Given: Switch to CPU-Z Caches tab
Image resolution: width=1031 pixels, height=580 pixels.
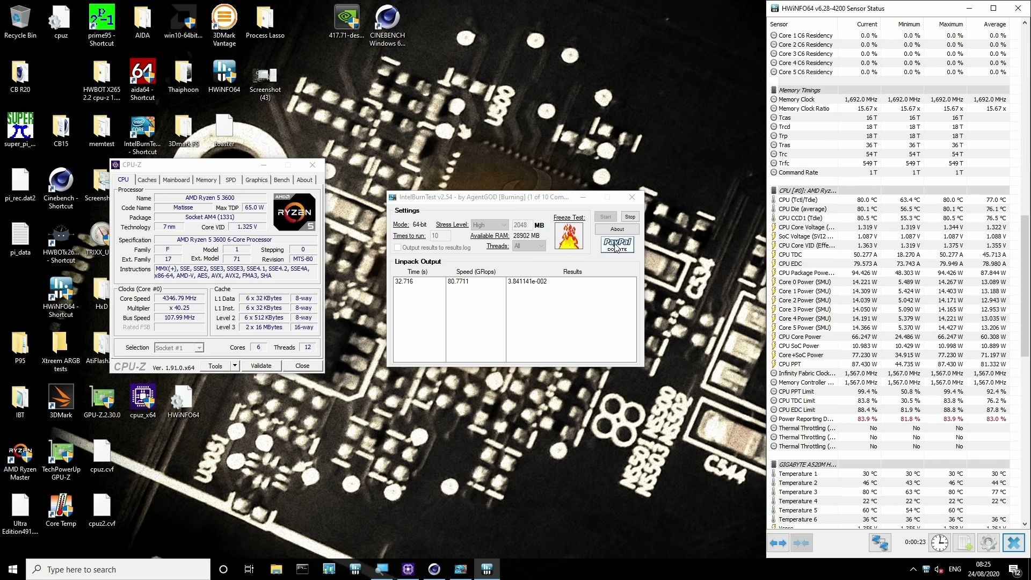Looking at the screenshot, I should (x=147, y=180).
